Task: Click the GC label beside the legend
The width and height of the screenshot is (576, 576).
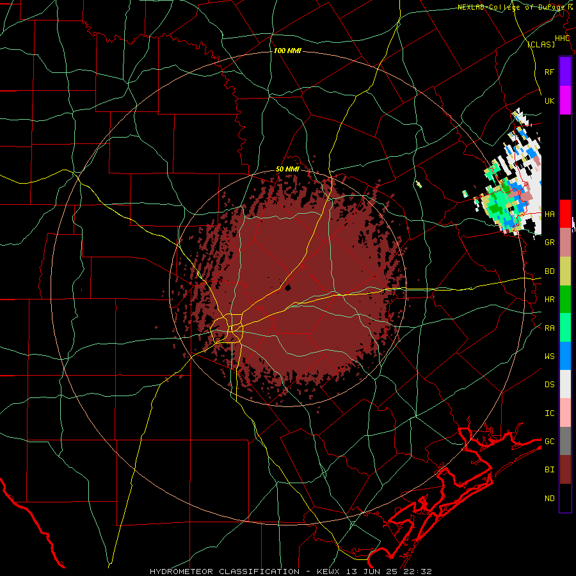Action: pos(549,442)
